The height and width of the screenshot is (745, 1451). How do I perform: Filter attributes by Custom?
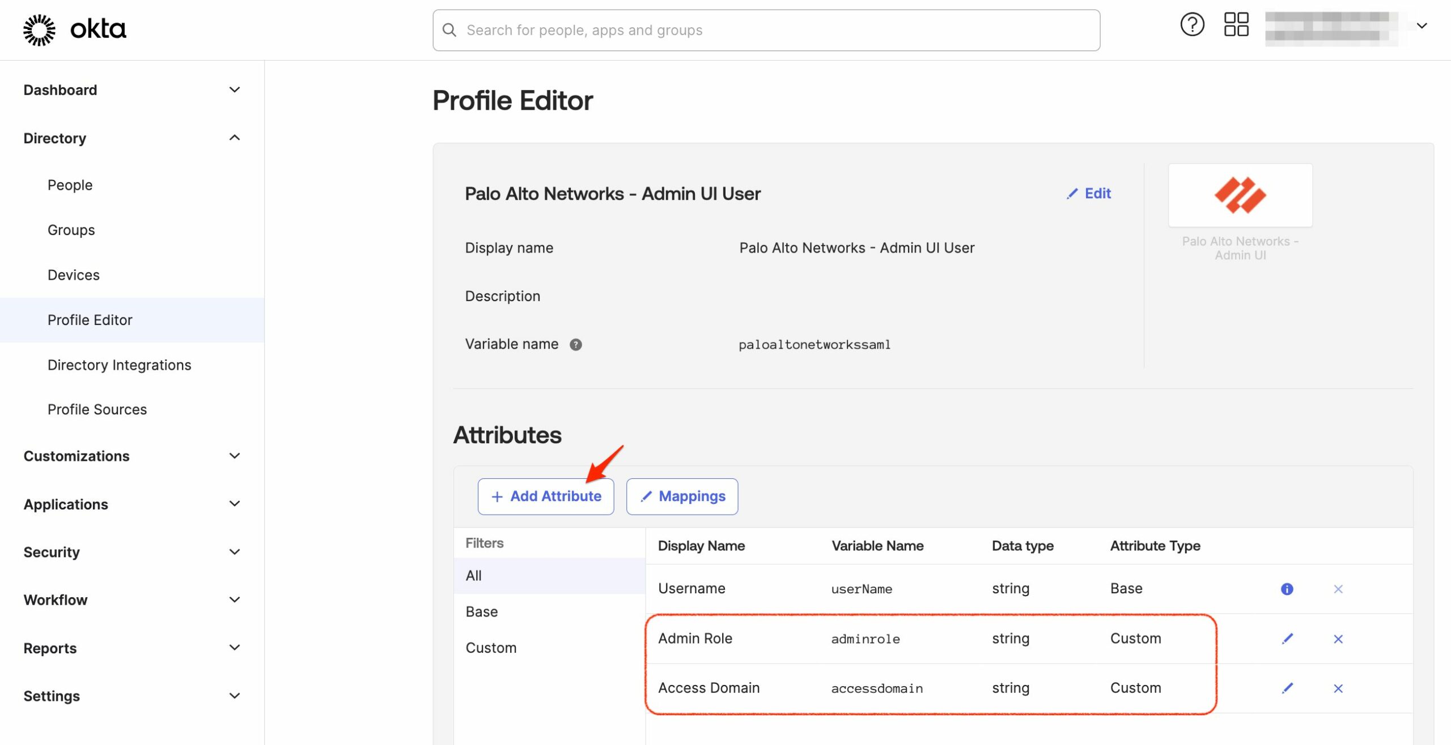coord(549,648)
